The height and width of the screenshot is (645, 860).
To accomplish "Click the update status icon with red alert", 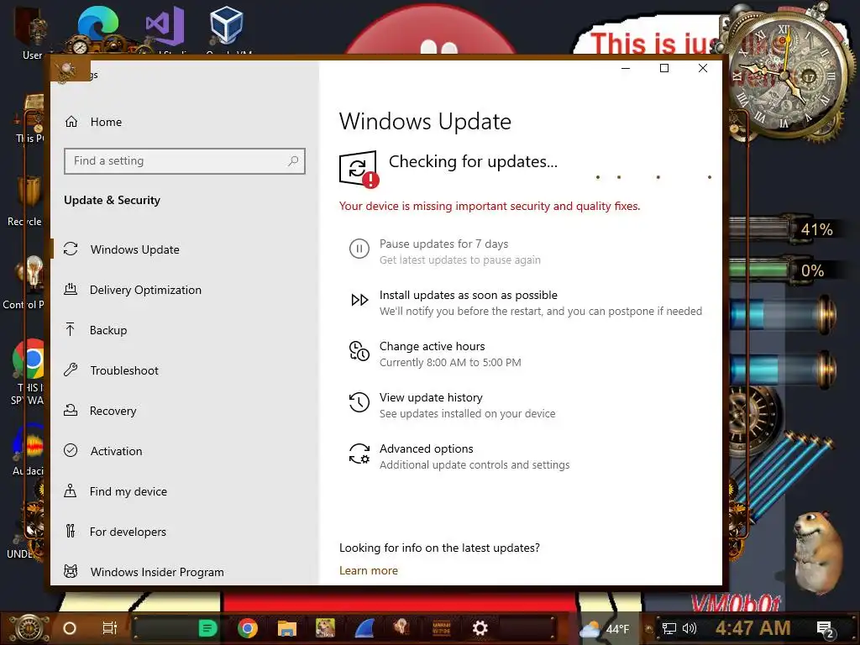I will (359, 169).
